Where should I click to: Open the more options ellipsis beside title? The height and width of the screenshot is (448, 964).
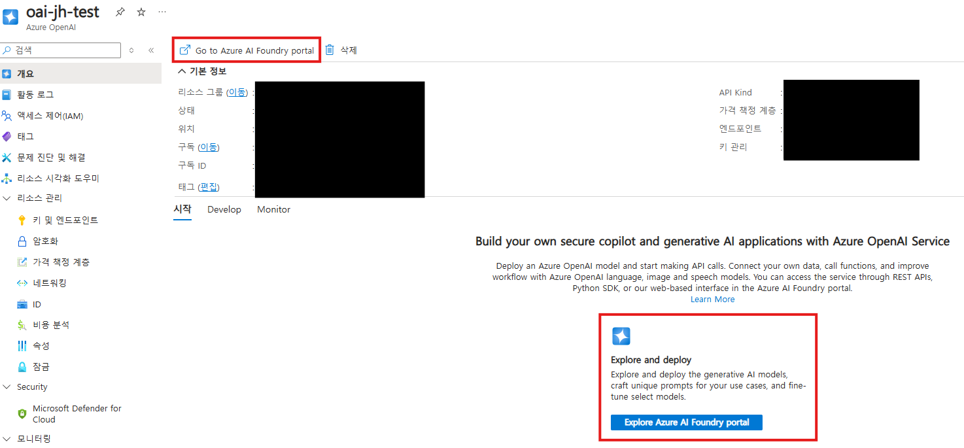(x=162, y=12)
